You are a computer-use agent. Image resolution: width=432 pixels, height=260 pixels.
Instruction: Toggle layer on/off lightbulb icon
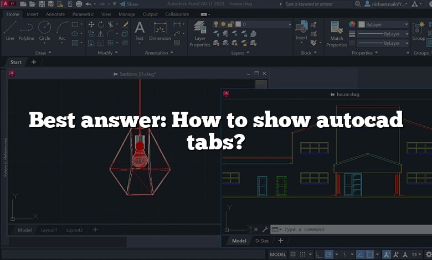(216, 24)
